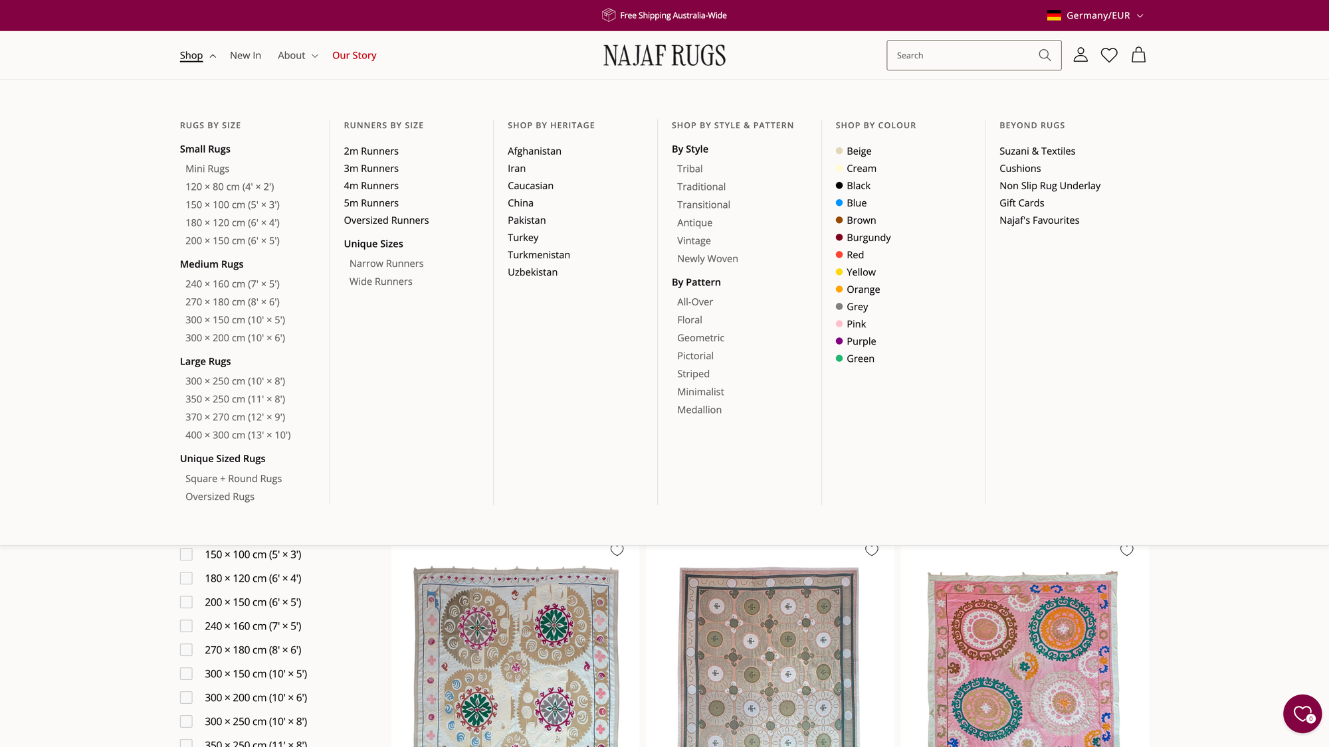Browse Square + Round Rugs
Screen dimensions: 1329x747
[x=233, y=479]
